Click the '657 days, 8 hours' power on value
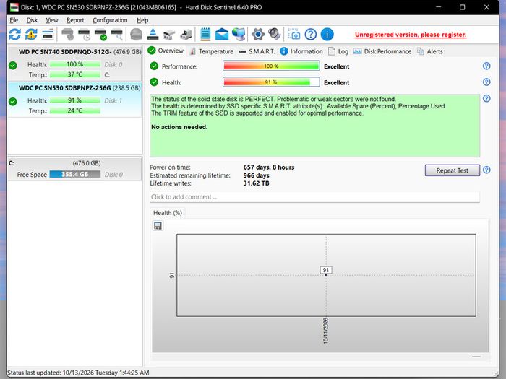The height and width of the screenshot is (379, 506). [268, 167]
